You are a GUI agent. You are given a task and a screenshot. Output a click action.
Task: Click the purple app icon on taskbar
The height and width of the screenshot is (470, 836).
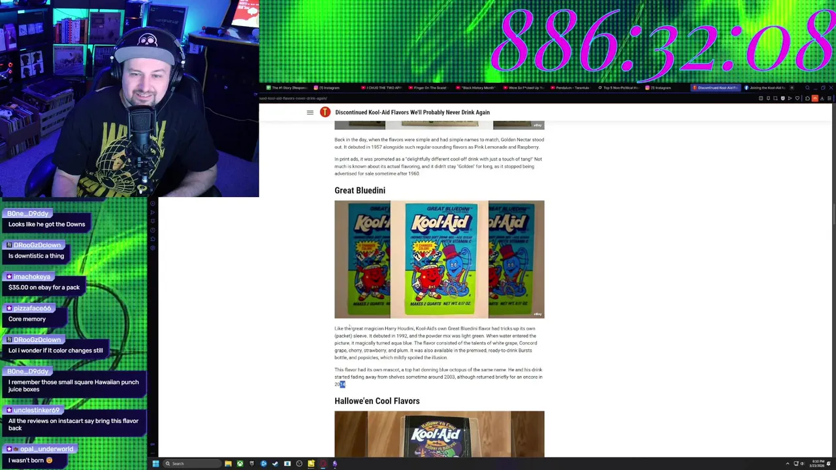[x=335, y=463]
